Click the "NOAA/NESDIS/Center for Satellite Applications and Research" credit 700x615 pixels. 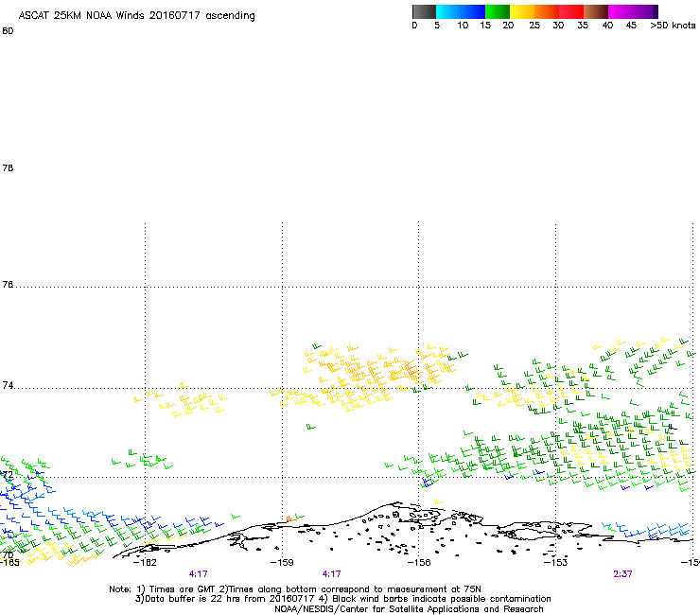[409, 609]
